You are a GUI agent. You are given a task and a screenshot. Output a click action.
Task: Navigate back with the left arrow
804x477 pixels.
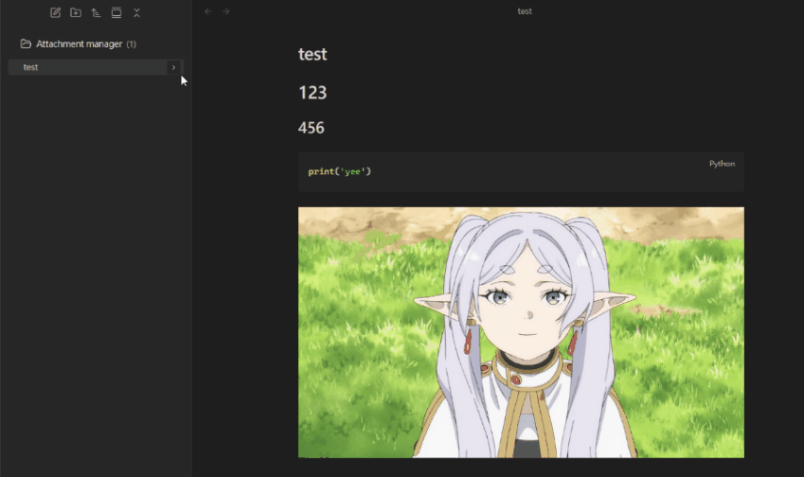pyautogui.click(x=207, y=11)
